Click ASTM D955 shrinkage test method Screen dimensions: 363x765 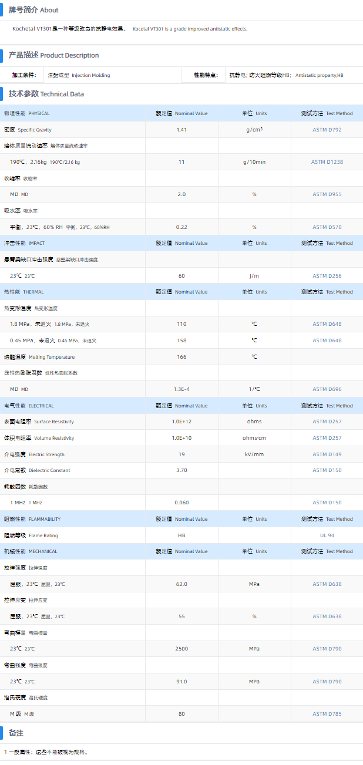327,194
